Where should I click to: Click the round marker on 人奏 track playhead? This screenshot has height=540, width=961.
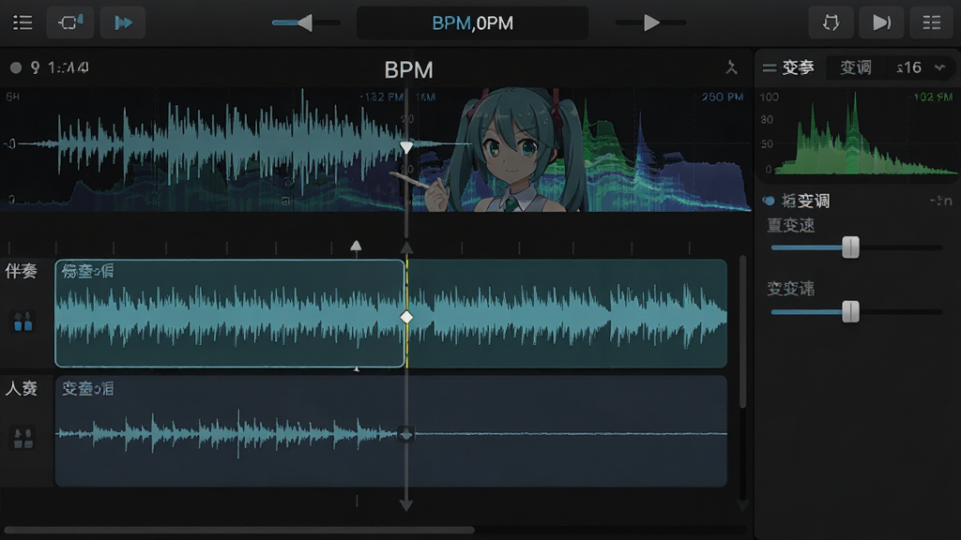tap(405, 435)
